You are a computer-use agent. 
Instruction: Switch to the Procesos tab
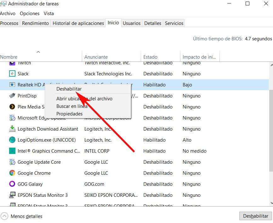[9, 23]
